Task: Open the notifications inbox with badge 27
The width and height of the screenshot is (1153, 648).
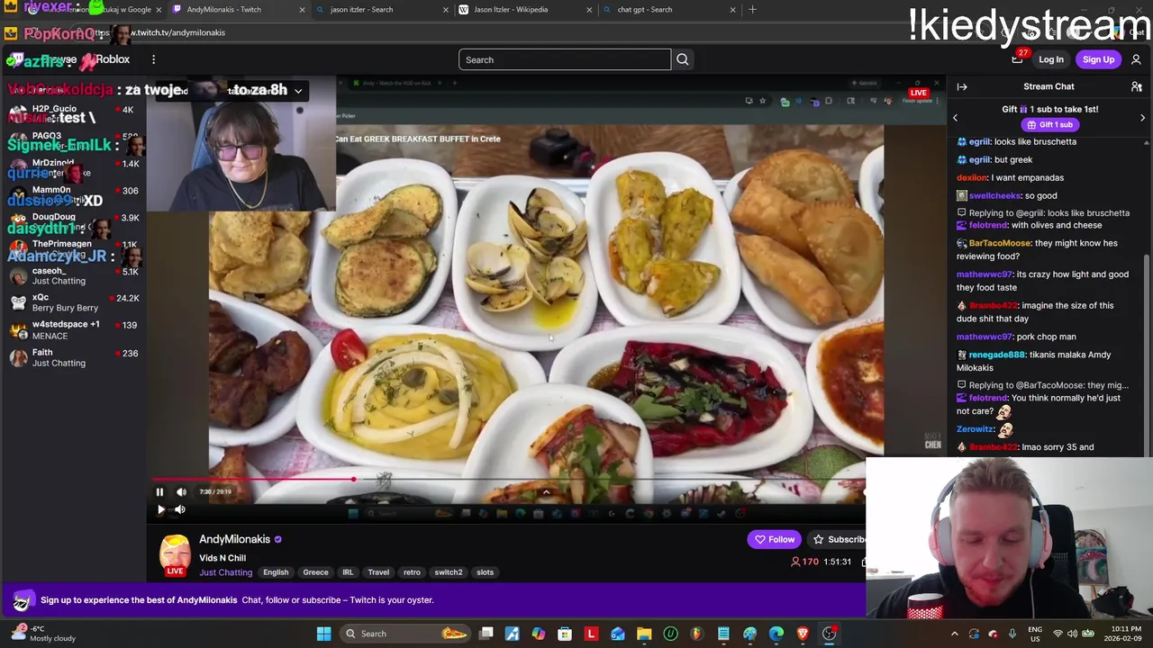Action: (1018, 58)
